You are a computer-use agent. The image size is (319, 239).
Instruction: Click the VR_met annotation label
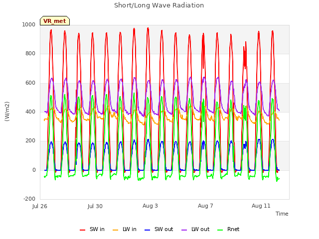[x=55, y=21]
